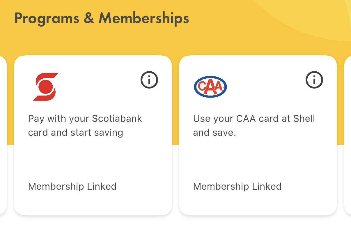351x231 pixels.
Task: Tap the blue oval CAA logo
Action: [x=210, y=87]
